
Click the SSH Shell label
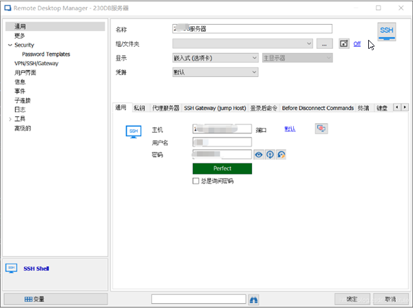point(36,269)
